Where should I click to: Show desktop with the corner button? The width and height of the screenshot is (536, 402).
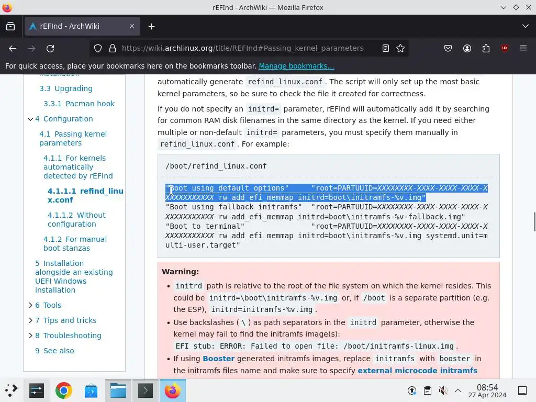click(x=522, y=390)
